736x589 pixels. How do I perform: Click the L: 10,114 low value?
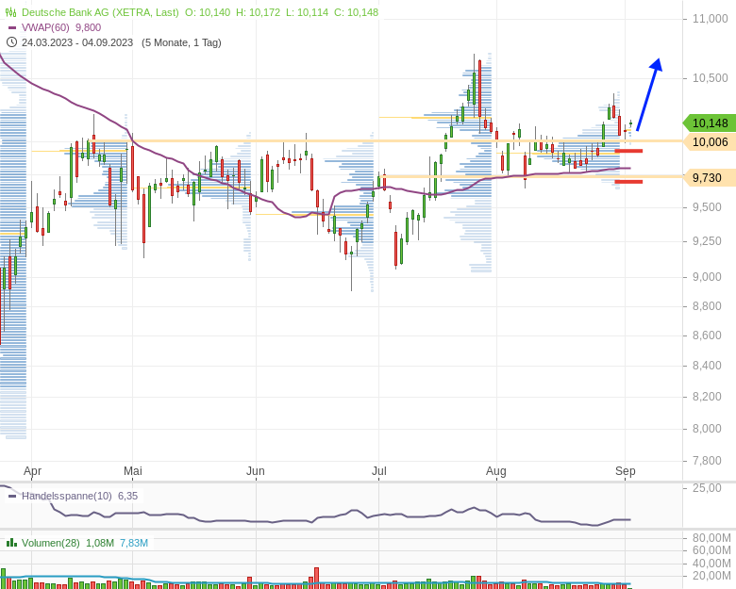(x=307, y=12)
